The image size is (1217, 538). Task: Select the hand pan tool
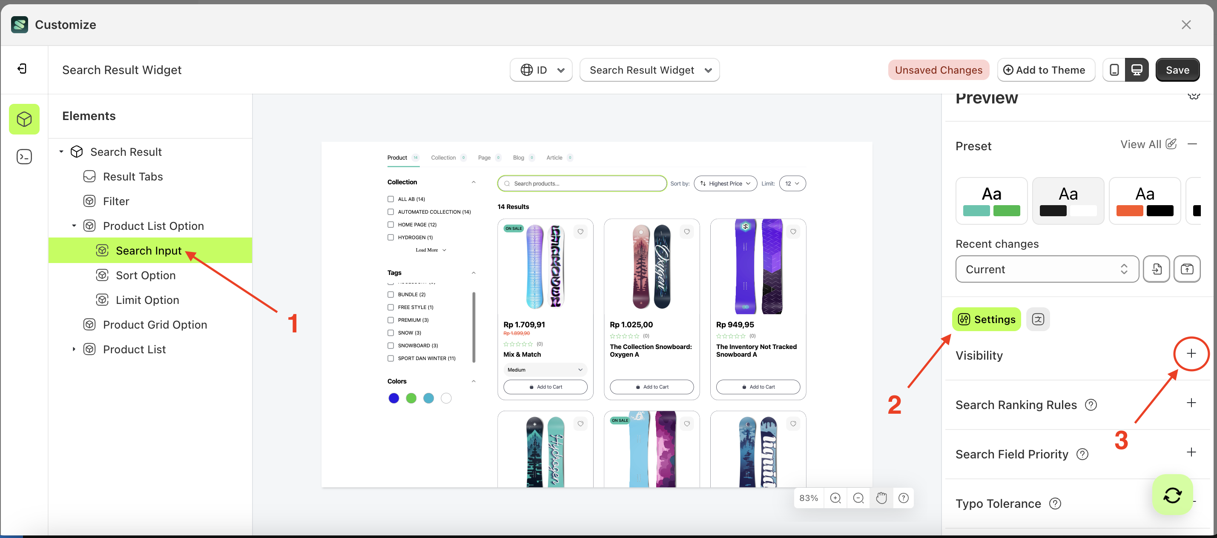tap(881, 498)
